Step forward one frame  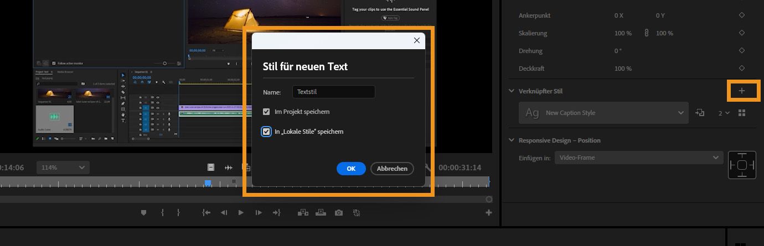pos(259,213)
